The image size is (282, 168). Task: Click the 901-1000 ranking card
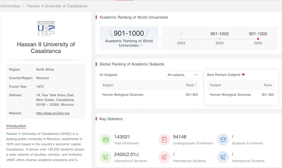click(129, 38)
